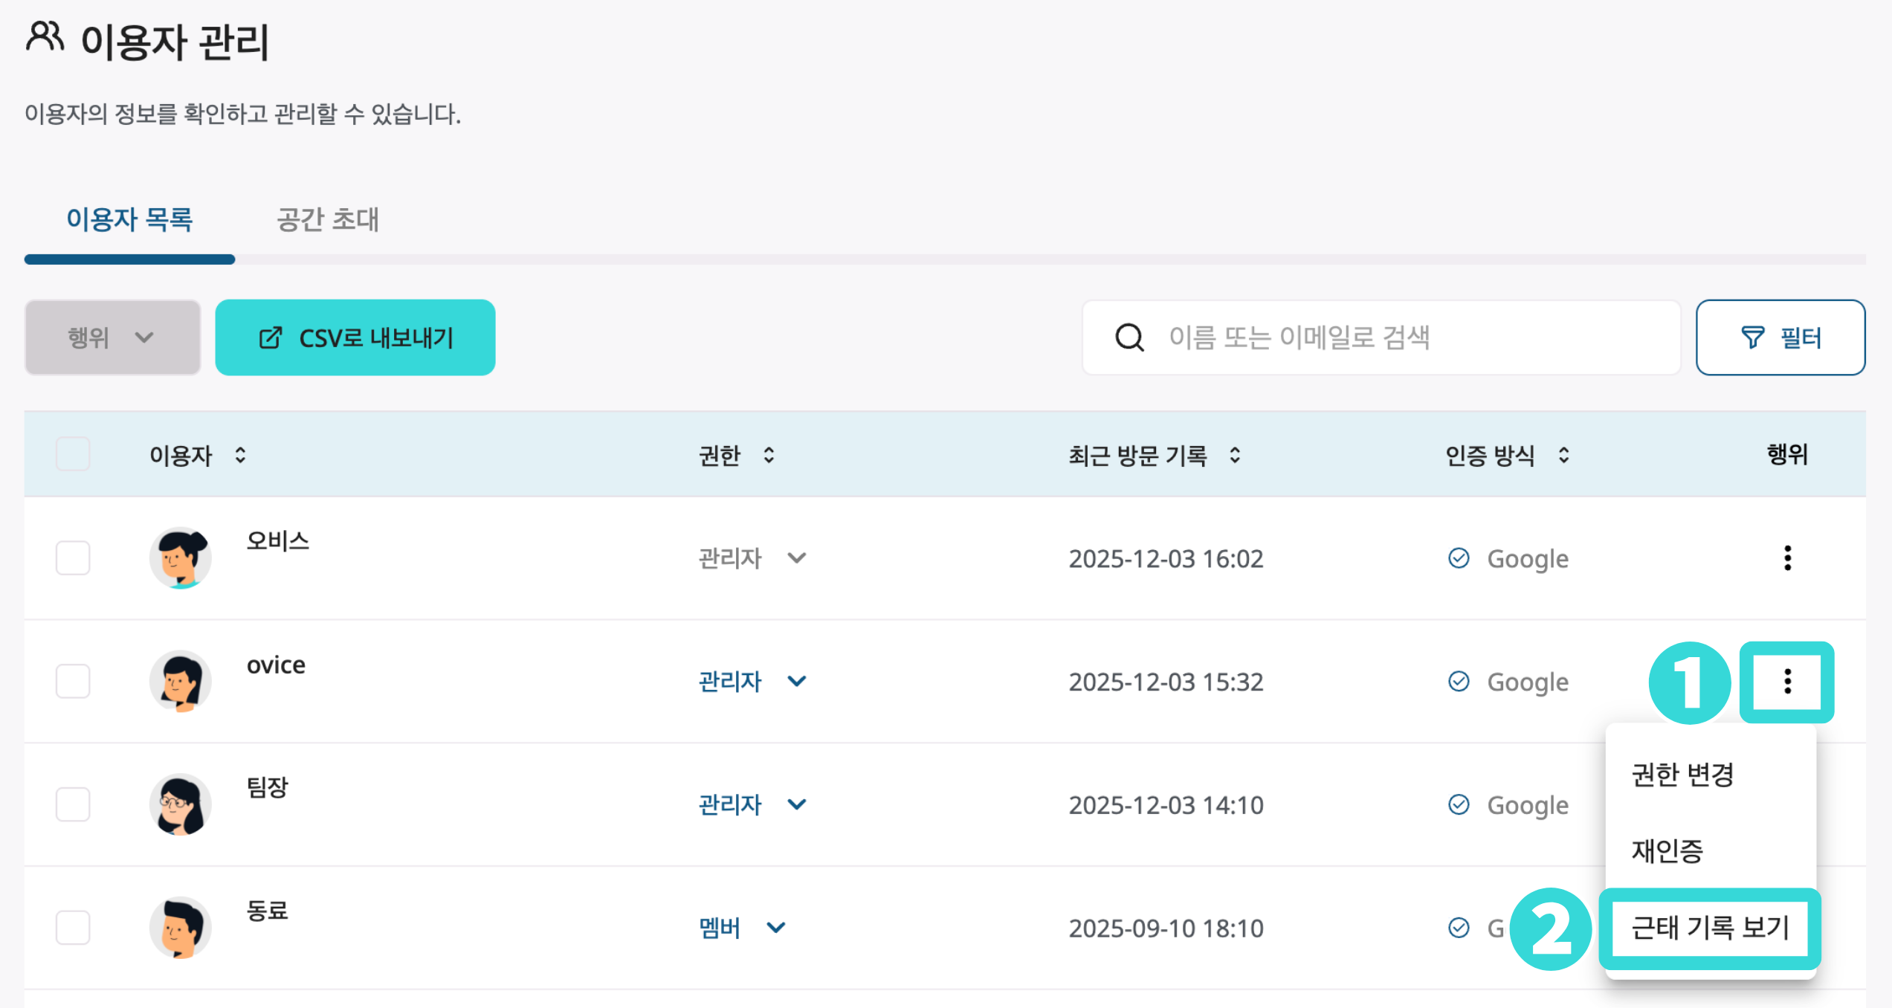Check the 동료 user row checkbox
Screen dimensions: 1892x1008
73,928
